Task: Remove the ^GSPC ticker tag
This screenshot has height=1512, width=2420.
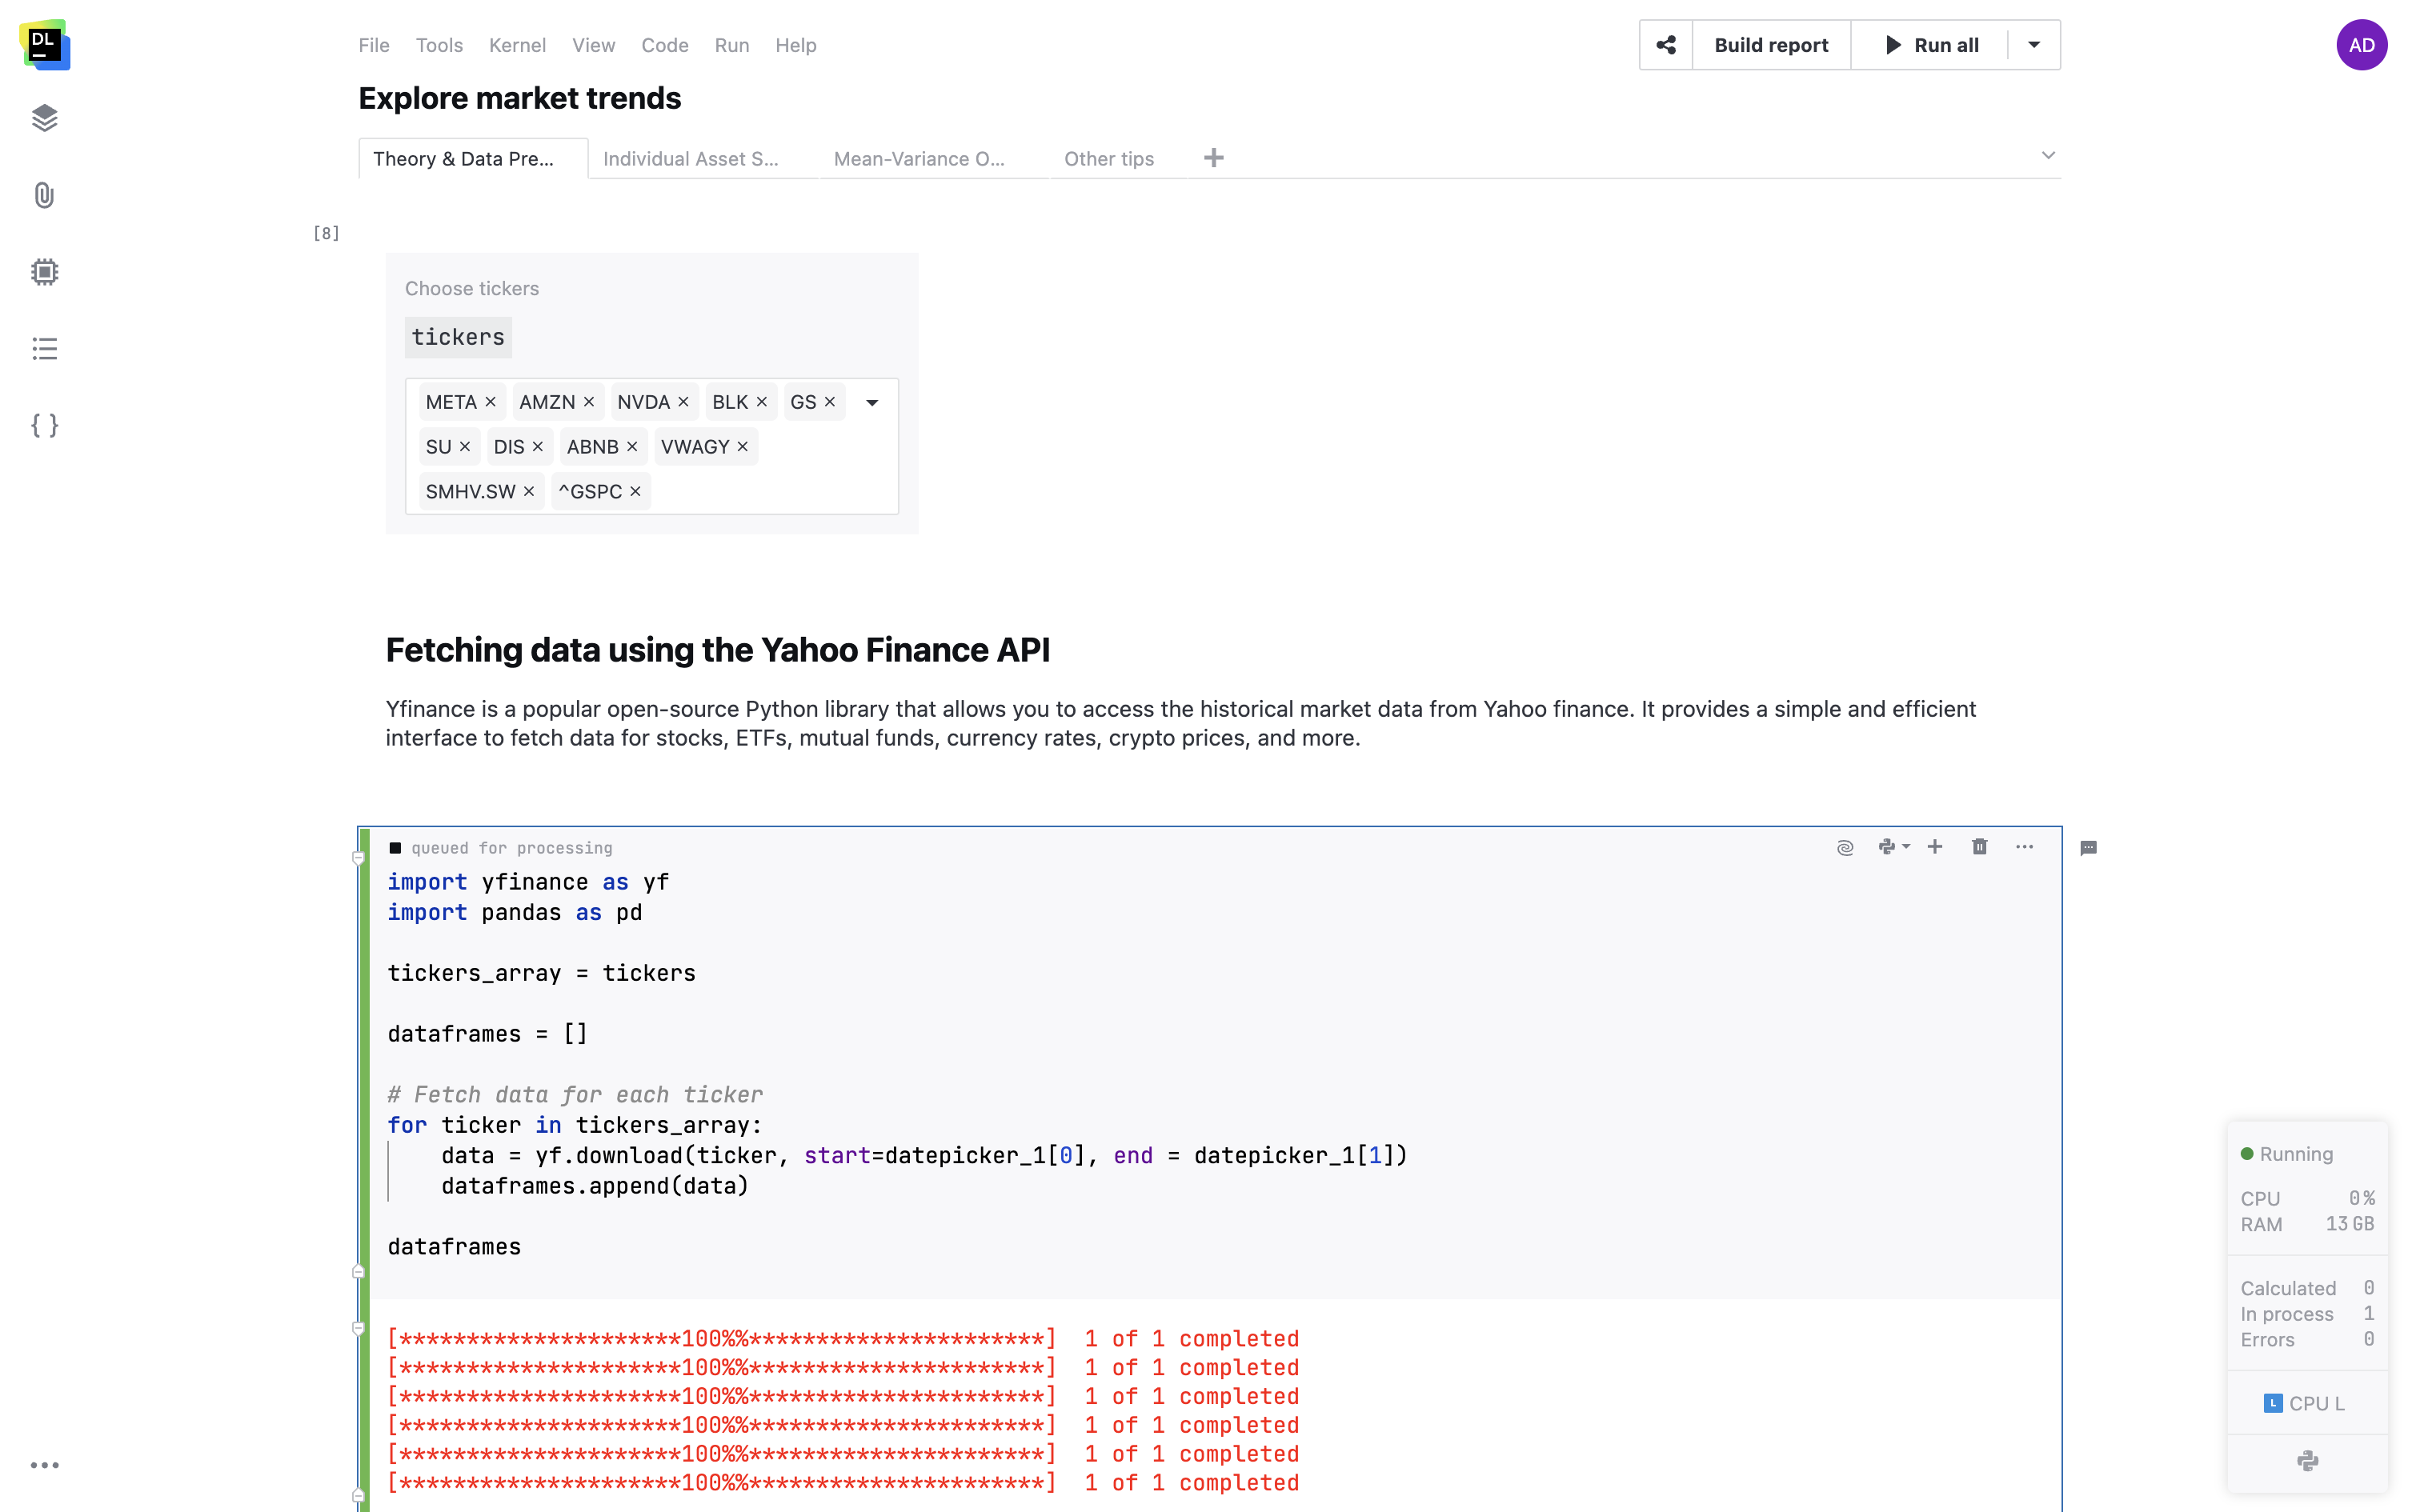Action: point(636,492)
